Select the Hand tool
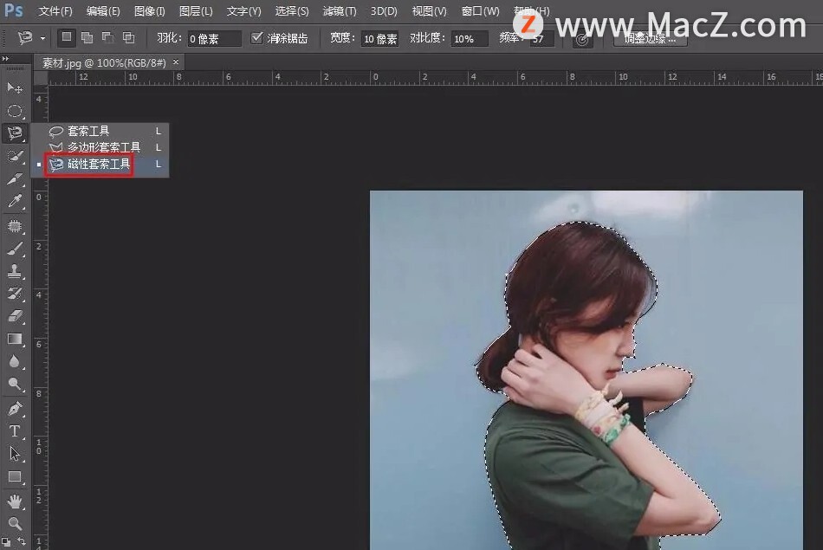 (x=15, y=501)
